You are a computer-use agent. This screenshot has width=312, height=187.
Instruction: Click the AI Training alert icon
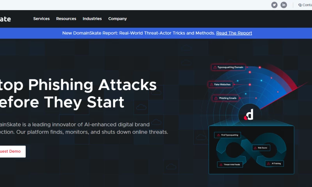click(269, 164)
